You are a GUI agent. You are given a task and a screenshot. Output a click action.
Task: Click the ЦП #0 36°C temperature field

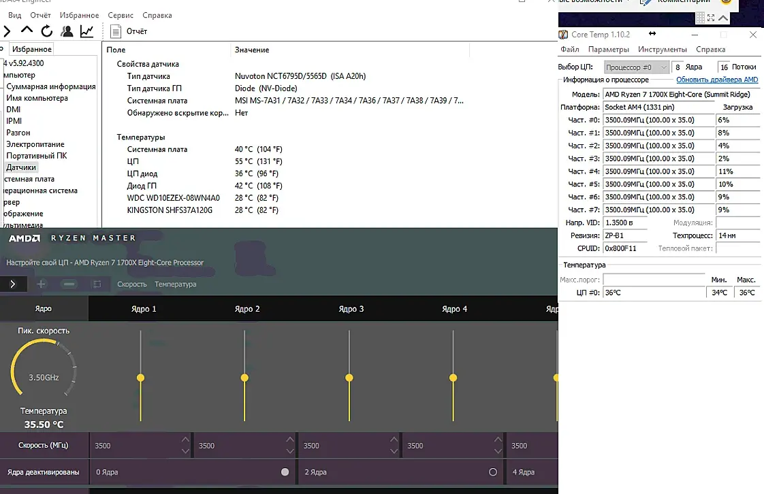pyautogui.click(x=654, y=293)
